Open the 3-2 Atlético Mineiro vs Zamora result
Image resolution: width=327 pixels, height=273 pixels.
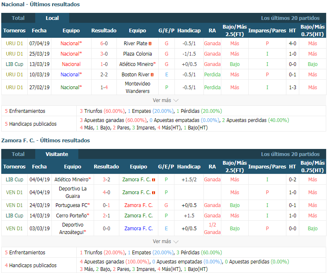107,180
